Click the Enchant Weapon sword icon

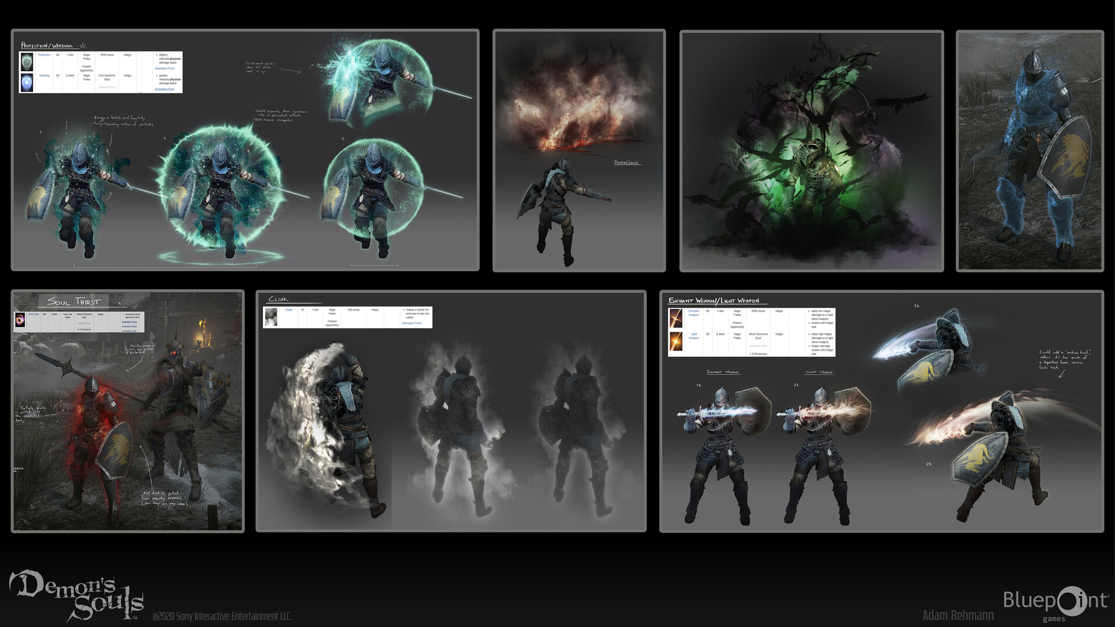point(676,319)
